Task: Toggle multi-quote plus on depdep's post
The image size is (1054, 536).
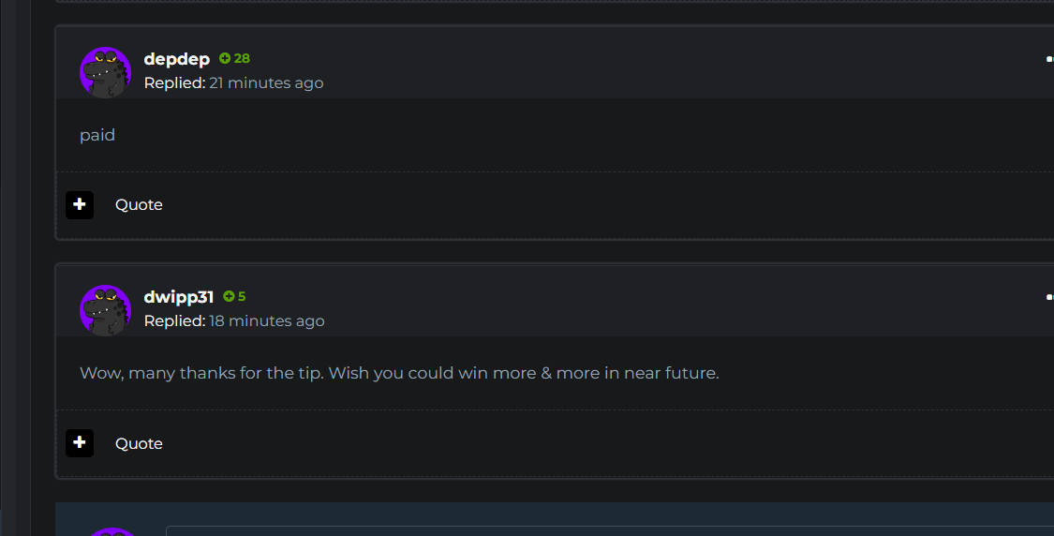Action: pyautogui.click(x=80, y=204)
